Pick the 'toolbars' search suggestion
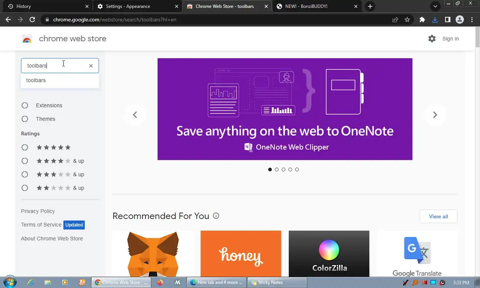Viewport: 480px width, 288px height. click(x=60, y=80)
